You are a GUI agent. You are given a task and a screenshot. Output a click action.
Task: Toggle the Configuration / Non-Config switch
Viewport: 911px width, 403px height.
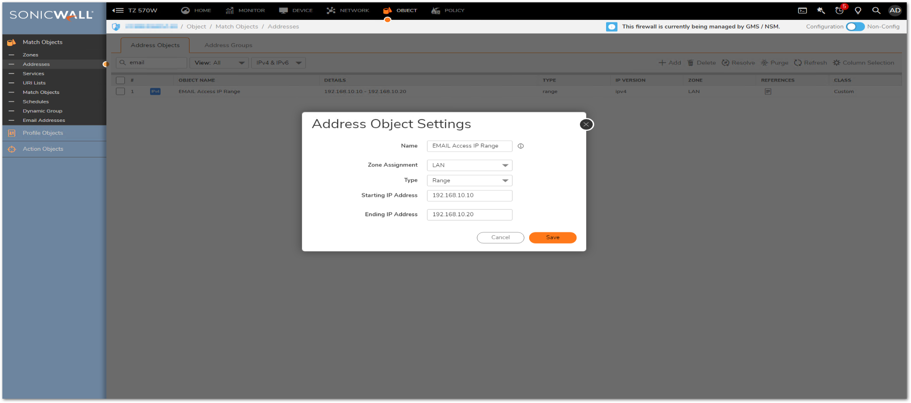(x=855, y=27)
